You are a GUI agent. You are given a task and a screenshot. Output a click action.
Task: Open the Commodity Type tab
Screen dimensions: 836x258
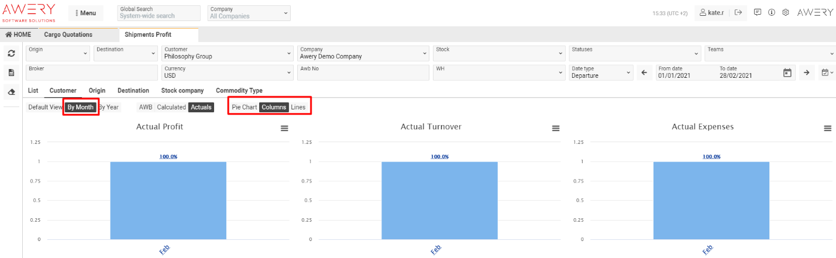coord(239,91)
